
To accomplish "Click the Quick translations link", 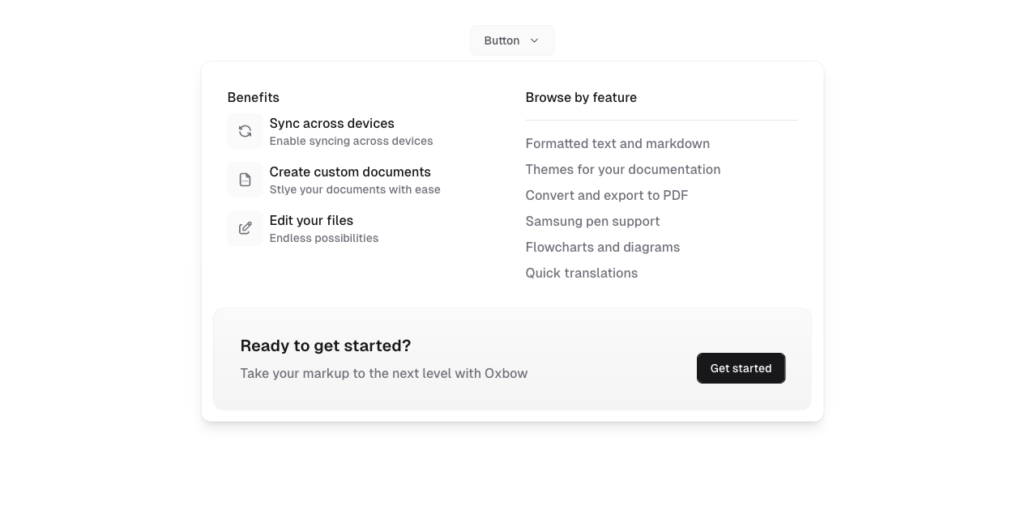I will click(x=581, y=273).
